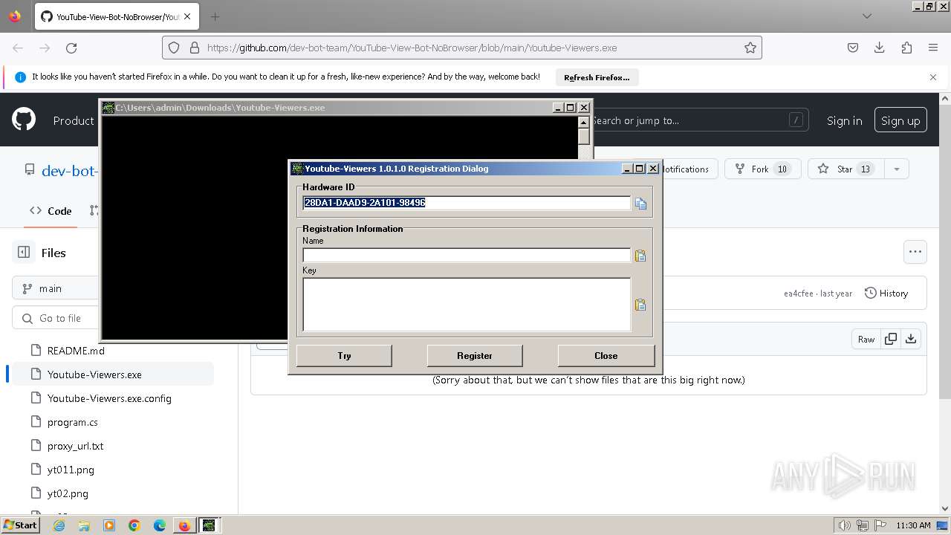951x535 pixels.
Task: Open the History link
Action: point(886,294)
